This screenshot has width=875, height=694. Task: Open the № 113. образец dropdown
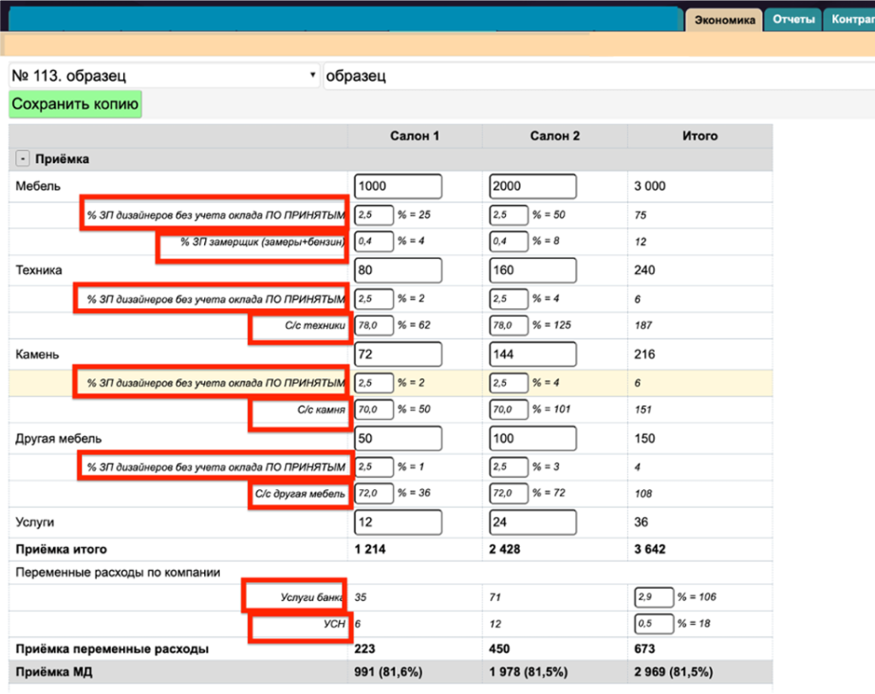[163, 76]
